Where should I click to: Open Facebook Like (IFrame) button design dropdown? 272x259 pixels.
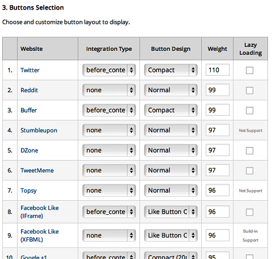click(x=171, y=212)
